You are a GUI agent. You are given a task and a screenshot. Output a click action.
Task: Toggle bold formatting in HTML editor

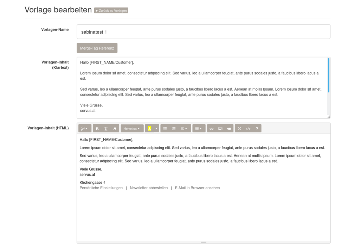click(x=97, y=129)
